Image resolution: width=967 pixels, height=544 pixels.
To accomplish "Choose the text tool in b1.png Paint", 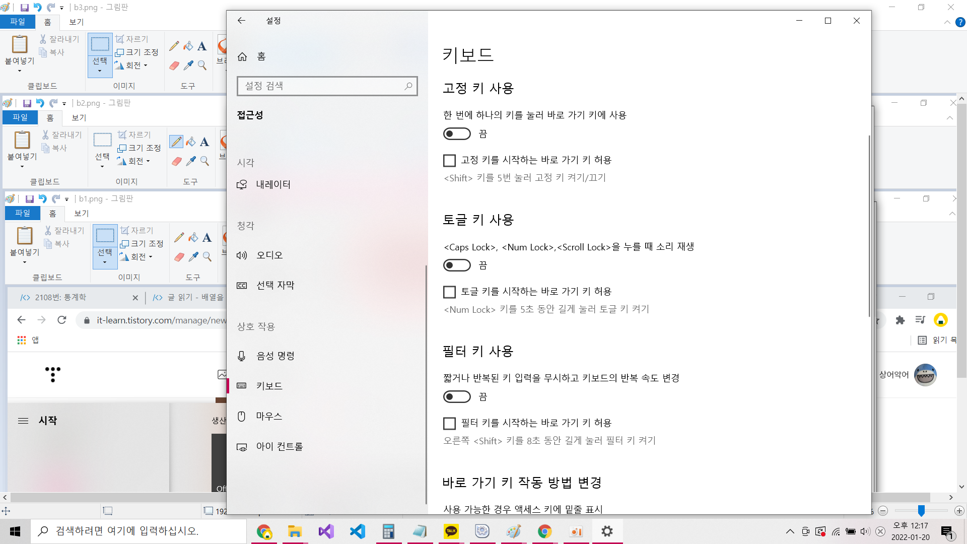I will [x=207, y=238].
